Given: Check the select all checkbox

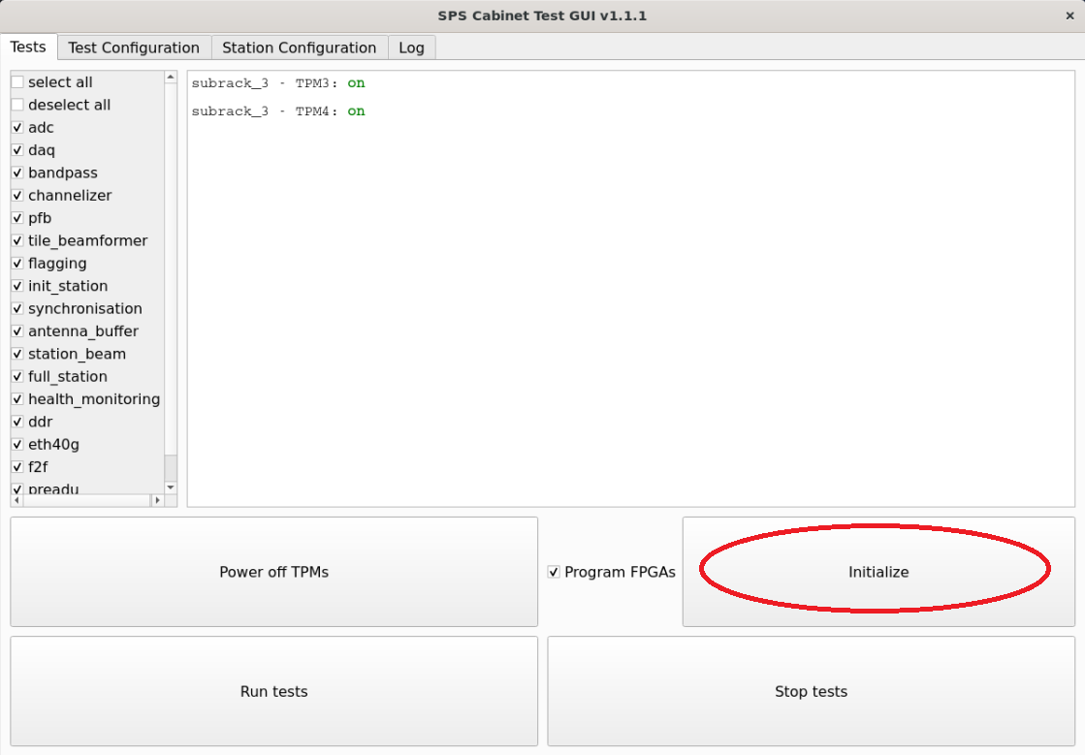Looking at the screenshot, I should pyautogui.click(x=17, y=82).
